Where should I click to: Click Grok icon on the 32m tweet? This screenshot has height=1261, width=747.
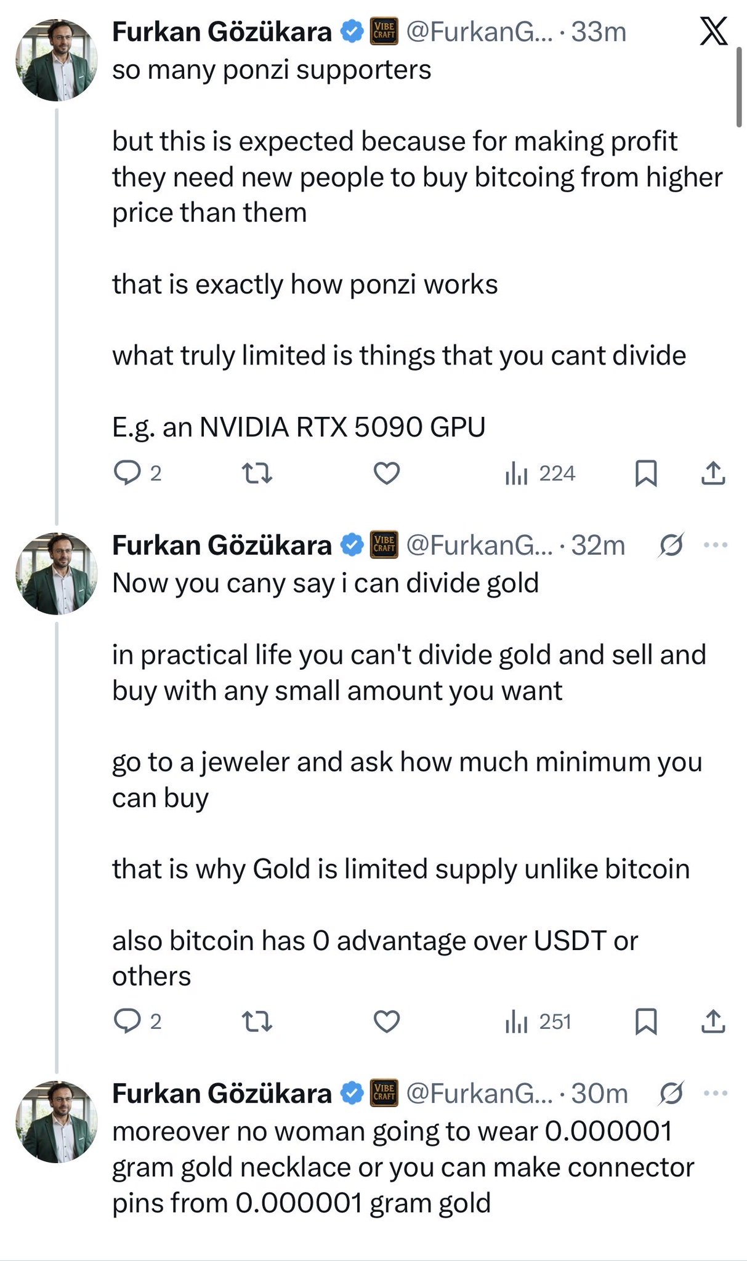click(671, 545)
